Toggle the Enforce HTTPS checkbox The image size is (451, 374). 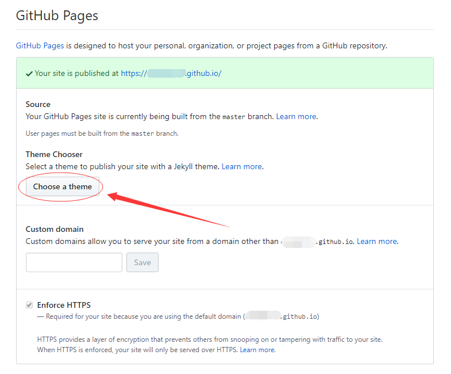(29, 305)
